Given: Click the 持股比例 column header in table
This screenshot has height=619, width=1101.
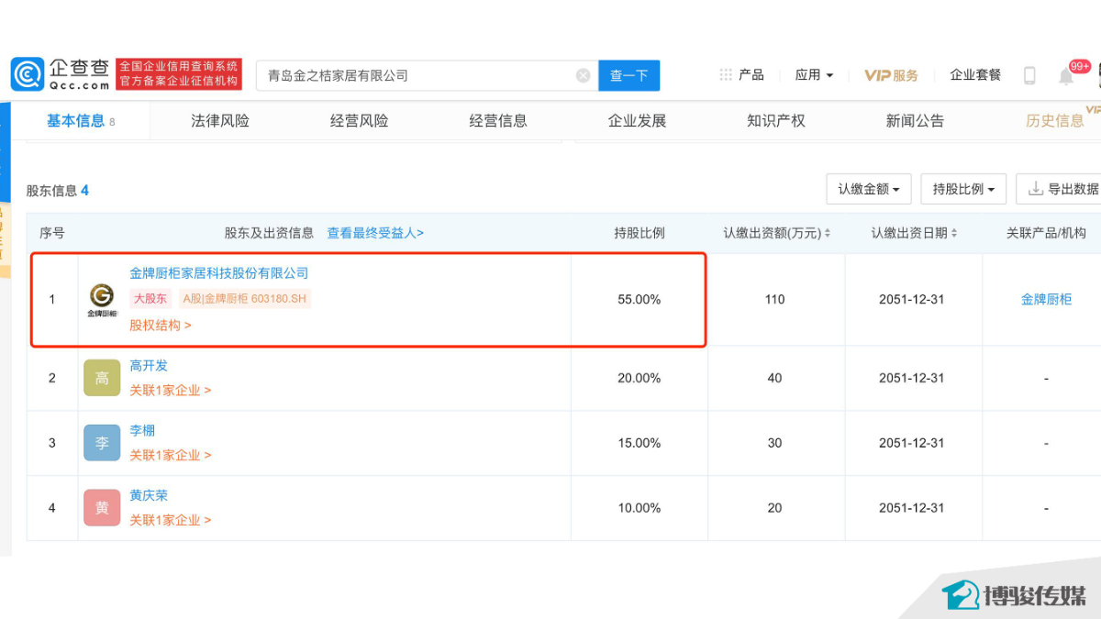Looking at the screenshot, I should [639, 233].
